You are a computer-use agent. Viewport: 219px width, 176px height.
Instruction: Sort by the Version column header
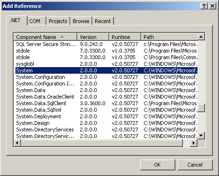click(x=93, y=37)
